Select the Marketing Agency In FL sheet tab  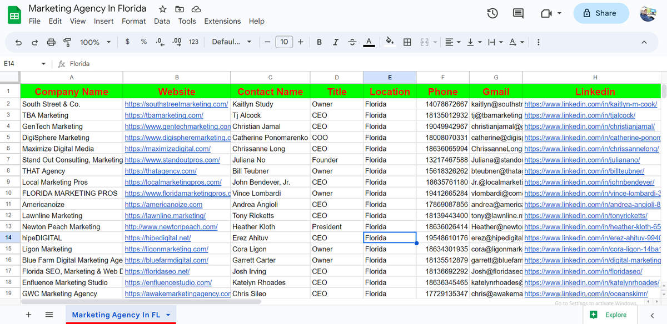(121, 315)
